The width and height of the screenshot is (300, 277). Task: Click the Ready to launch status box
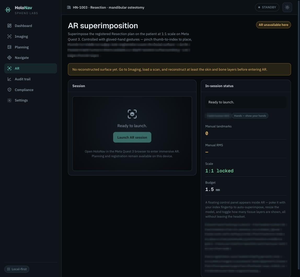coord(246,102)
